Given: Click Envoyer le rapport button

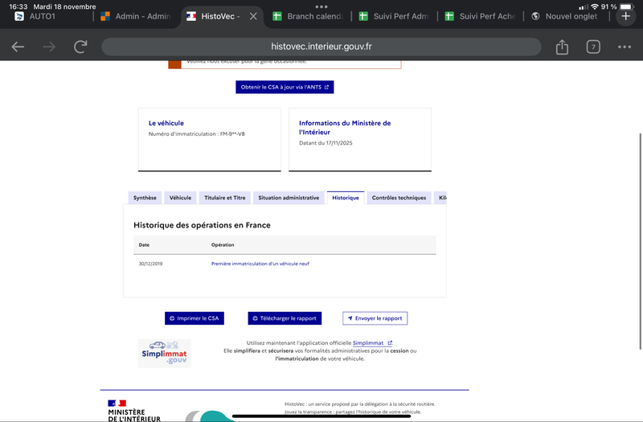Looking at the screenshot, I should (x=375, y=318).
